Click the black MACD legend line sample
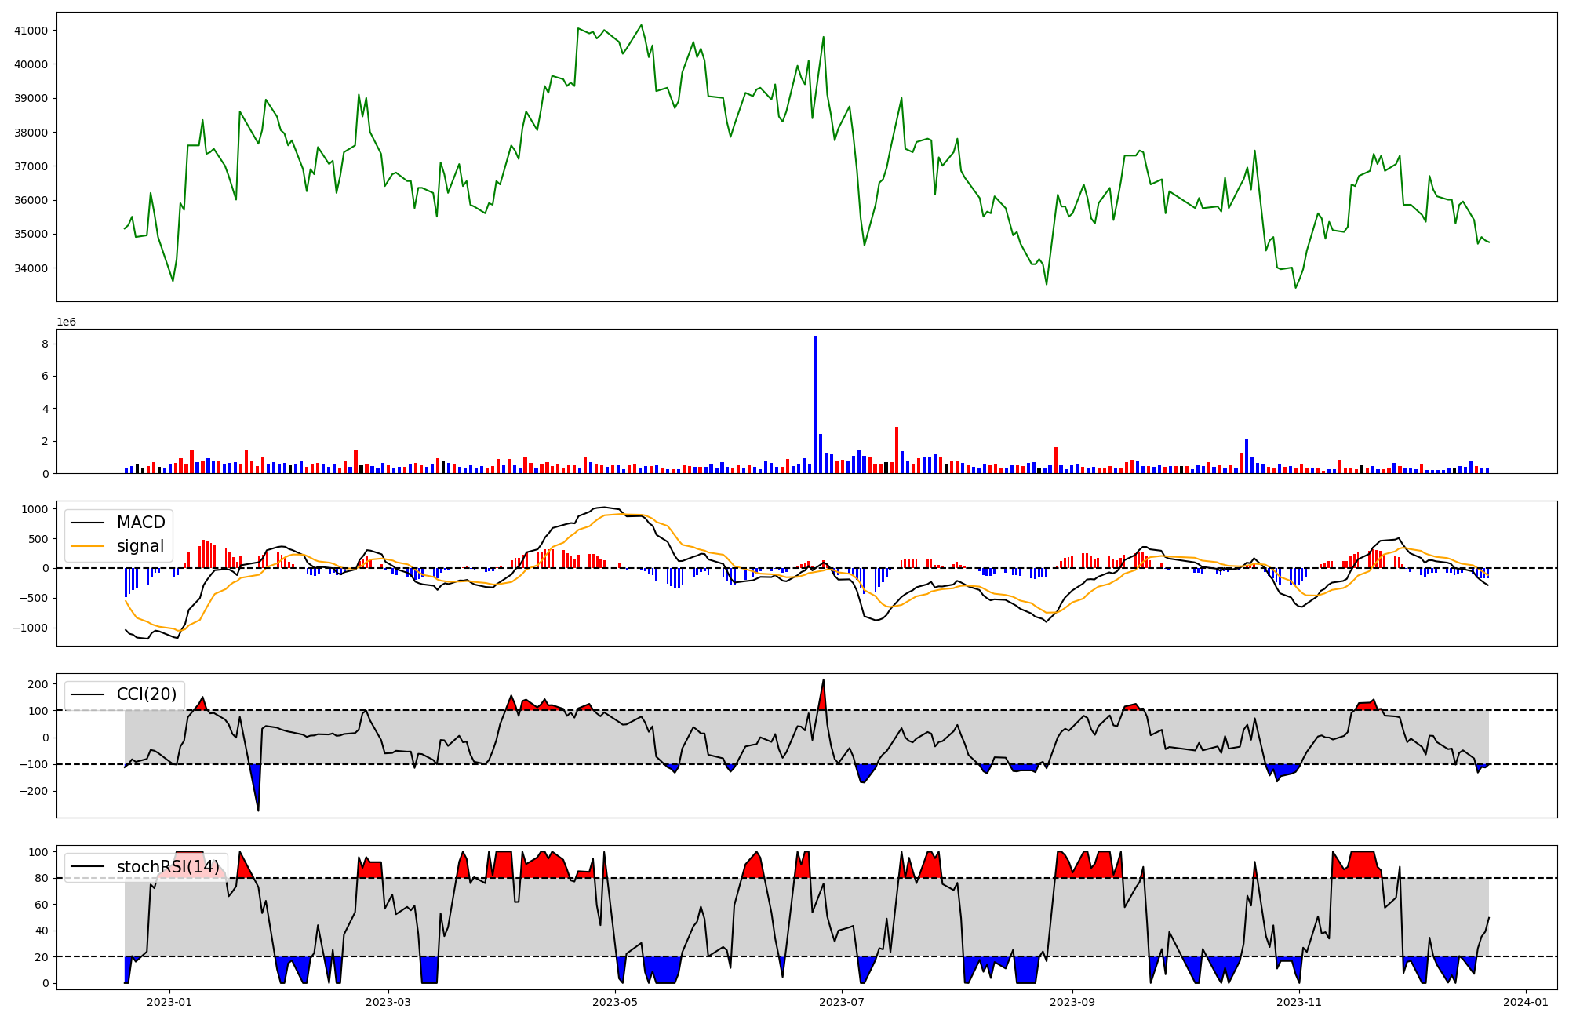This screenshot has width=1569, height=1020. pyautogui.click(x=89, y=523)
